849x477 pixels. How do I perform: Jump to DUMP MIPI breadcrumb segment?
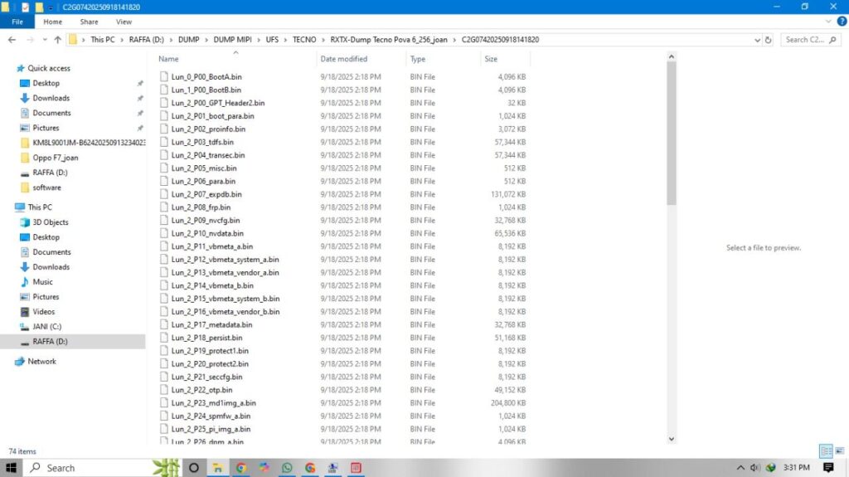coord(232,40)
